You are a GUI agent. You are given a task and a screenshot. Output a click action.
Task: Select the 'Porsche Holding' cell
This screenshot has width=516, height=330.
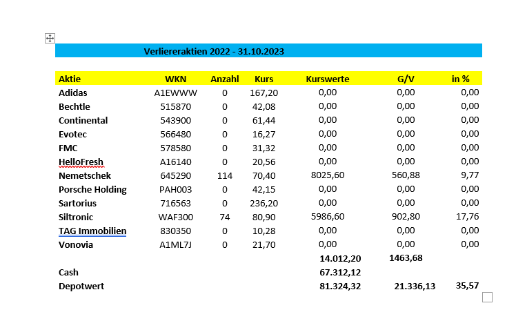(92, 190)
